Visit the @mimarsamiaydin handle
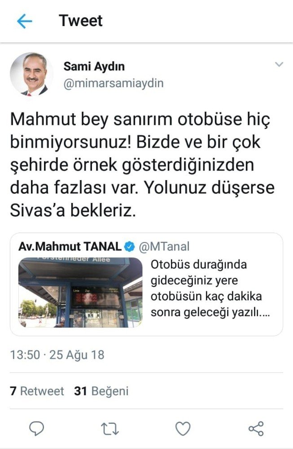293x449 pixels. click(x=114, y=84)
